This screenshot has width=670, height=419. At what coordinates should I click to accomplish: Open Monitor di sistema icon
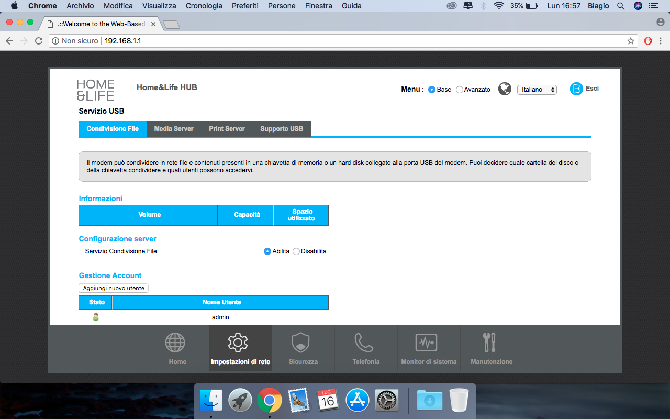pos(426,343)
